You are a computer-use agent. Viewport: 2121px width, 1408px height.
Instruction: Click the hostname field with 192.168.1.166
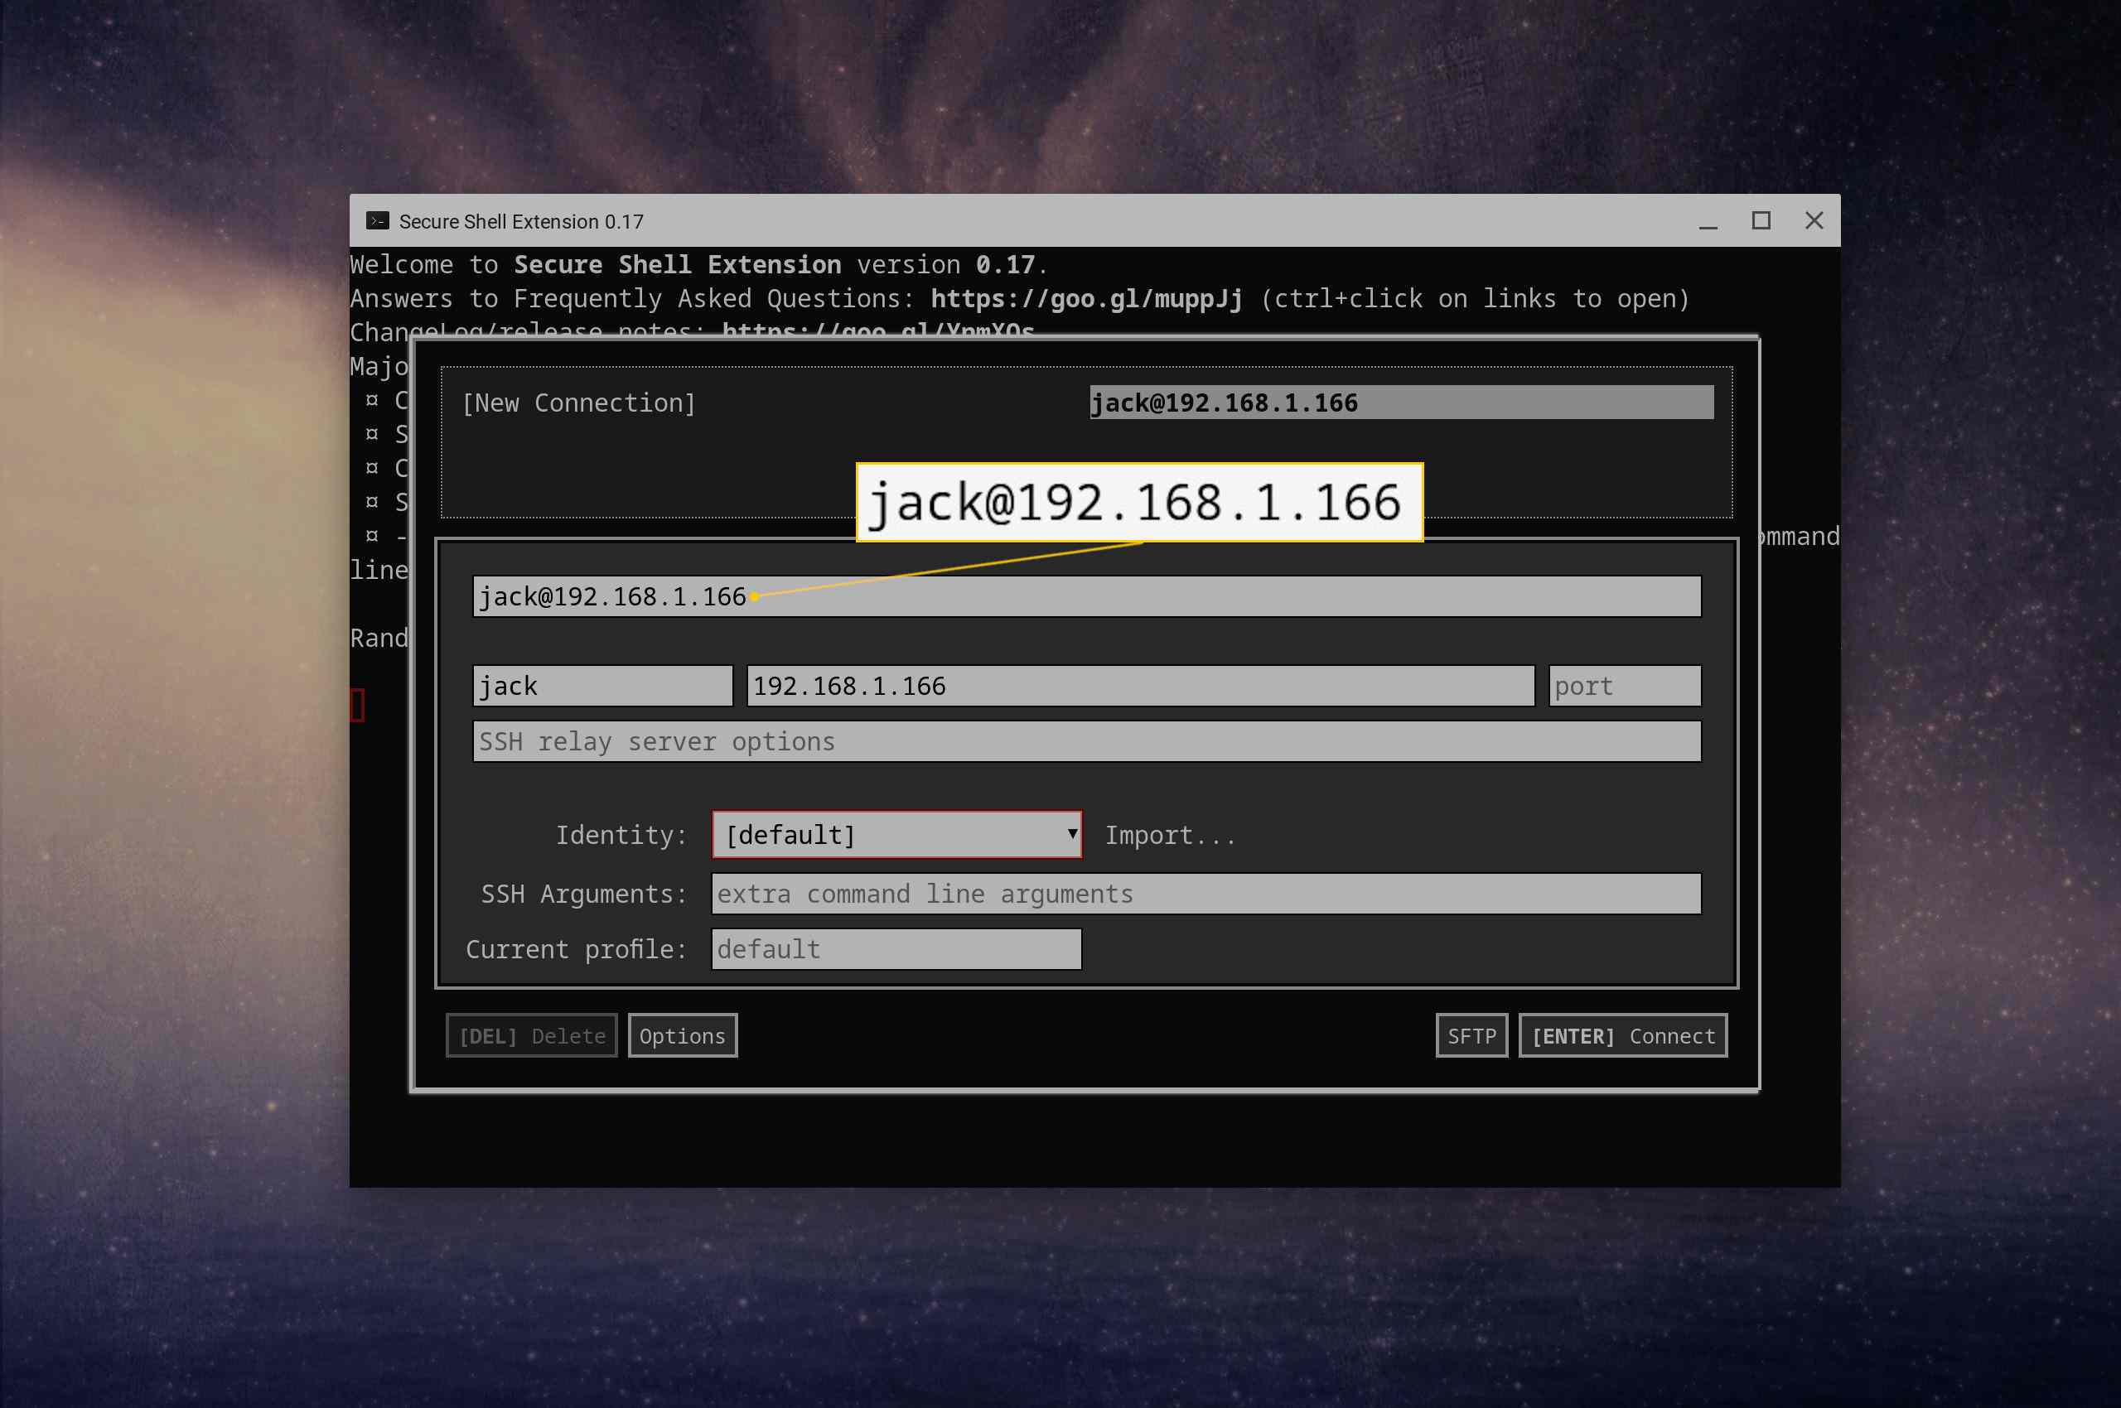click(x=1141, y=686)
